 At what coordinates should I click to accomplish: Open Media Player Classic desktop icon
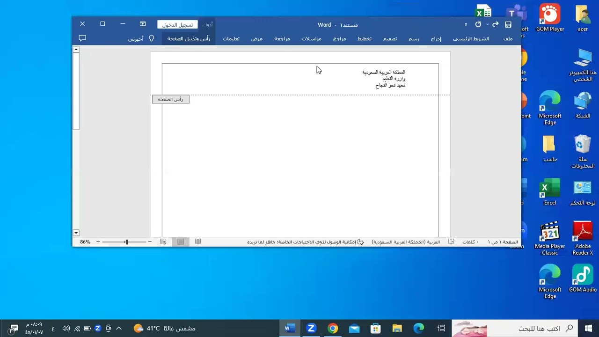point(550,239)
